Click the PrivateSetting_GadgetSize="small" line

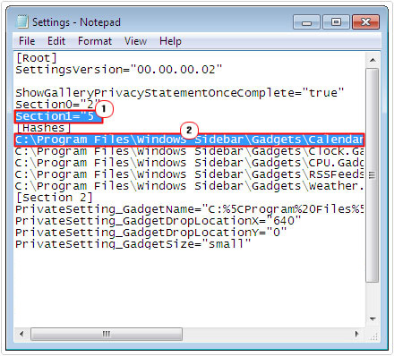pos(133,244)
